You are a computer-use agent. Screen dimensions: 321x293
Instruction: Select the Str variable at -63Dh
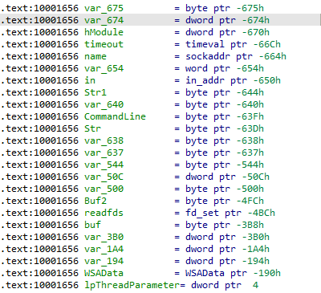tap(92, 128)
